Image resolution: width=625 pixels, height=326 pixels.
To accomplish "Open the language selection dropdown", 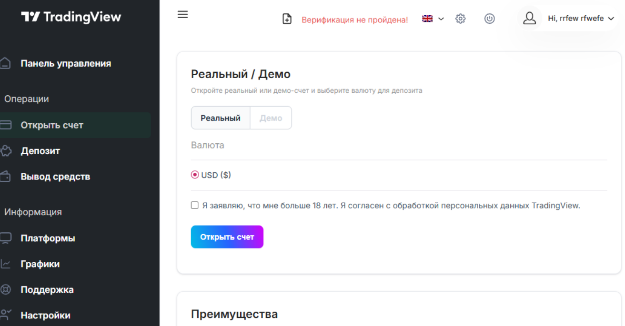I will (x=432, y=19).
